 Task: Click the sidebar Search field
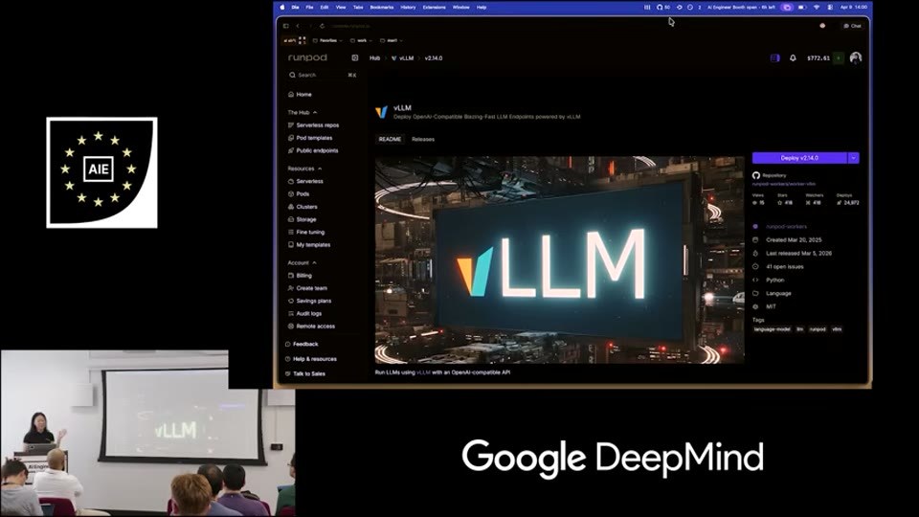coord(323,75)
